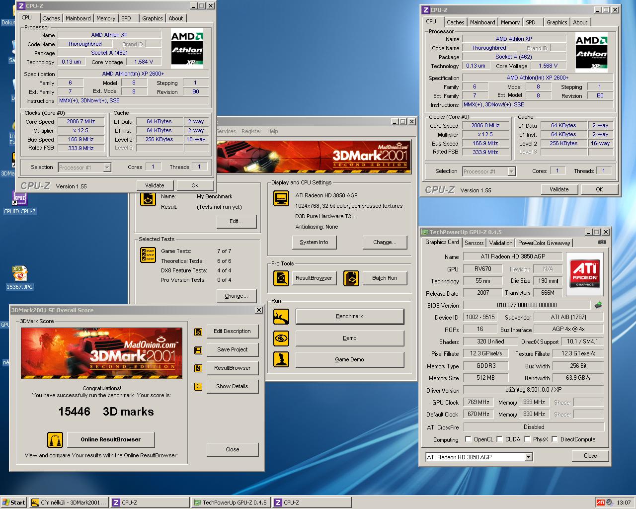Click Change under Display and CPU Settings
The width and height of the screenshot is (636, 509).
385,242
